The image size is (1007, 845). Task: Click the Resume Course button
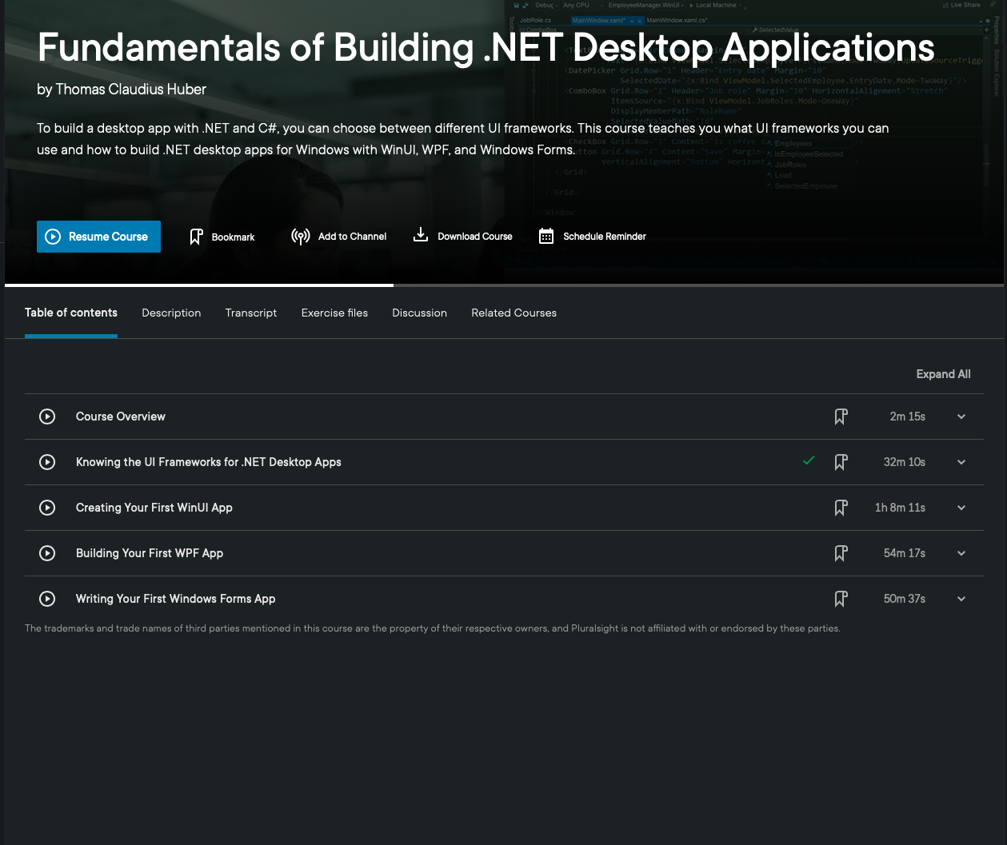[x=98, y=237]
